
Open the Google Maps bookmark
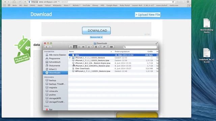coord(112,5)
